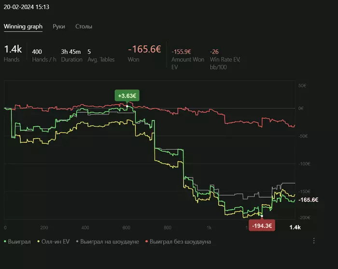Click the -194.3€ lowest point label

click(262, 226)
